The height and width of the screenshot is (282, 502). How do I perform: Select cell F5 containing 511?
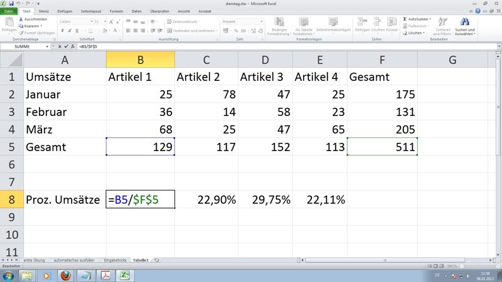pyautogui.click(x=382, y=147)
